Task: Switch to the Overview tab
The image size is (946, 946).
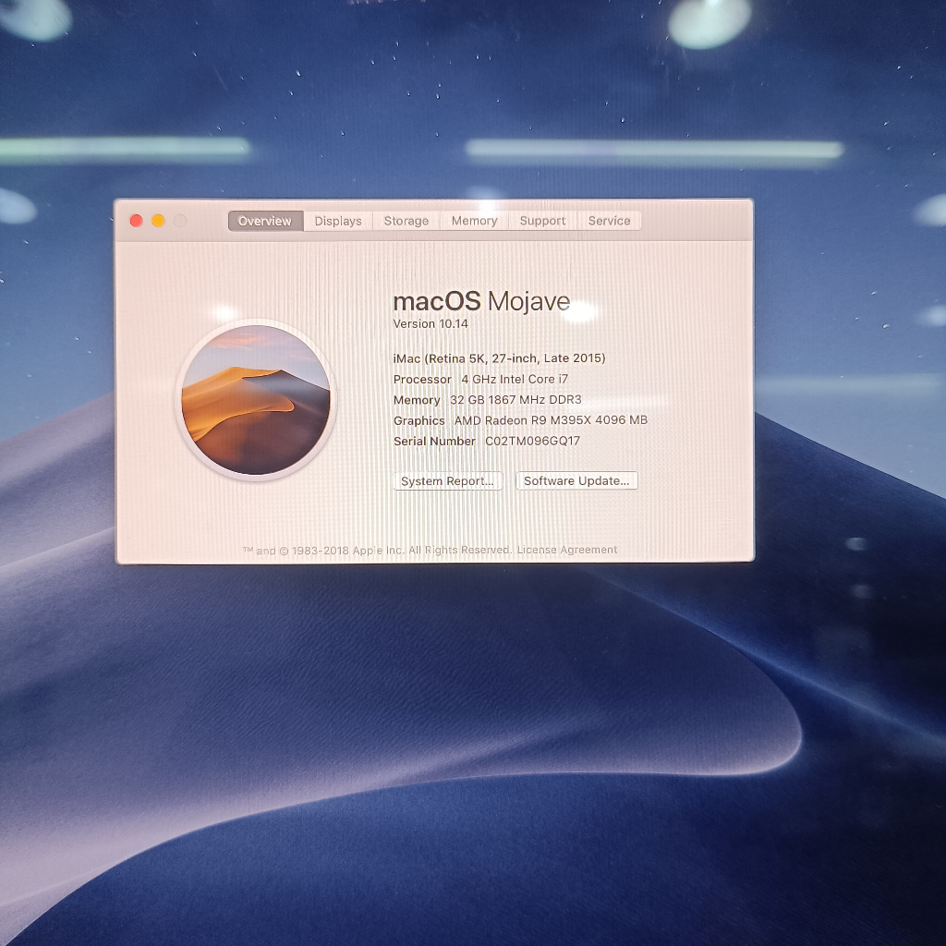Action: coord(265,221)
